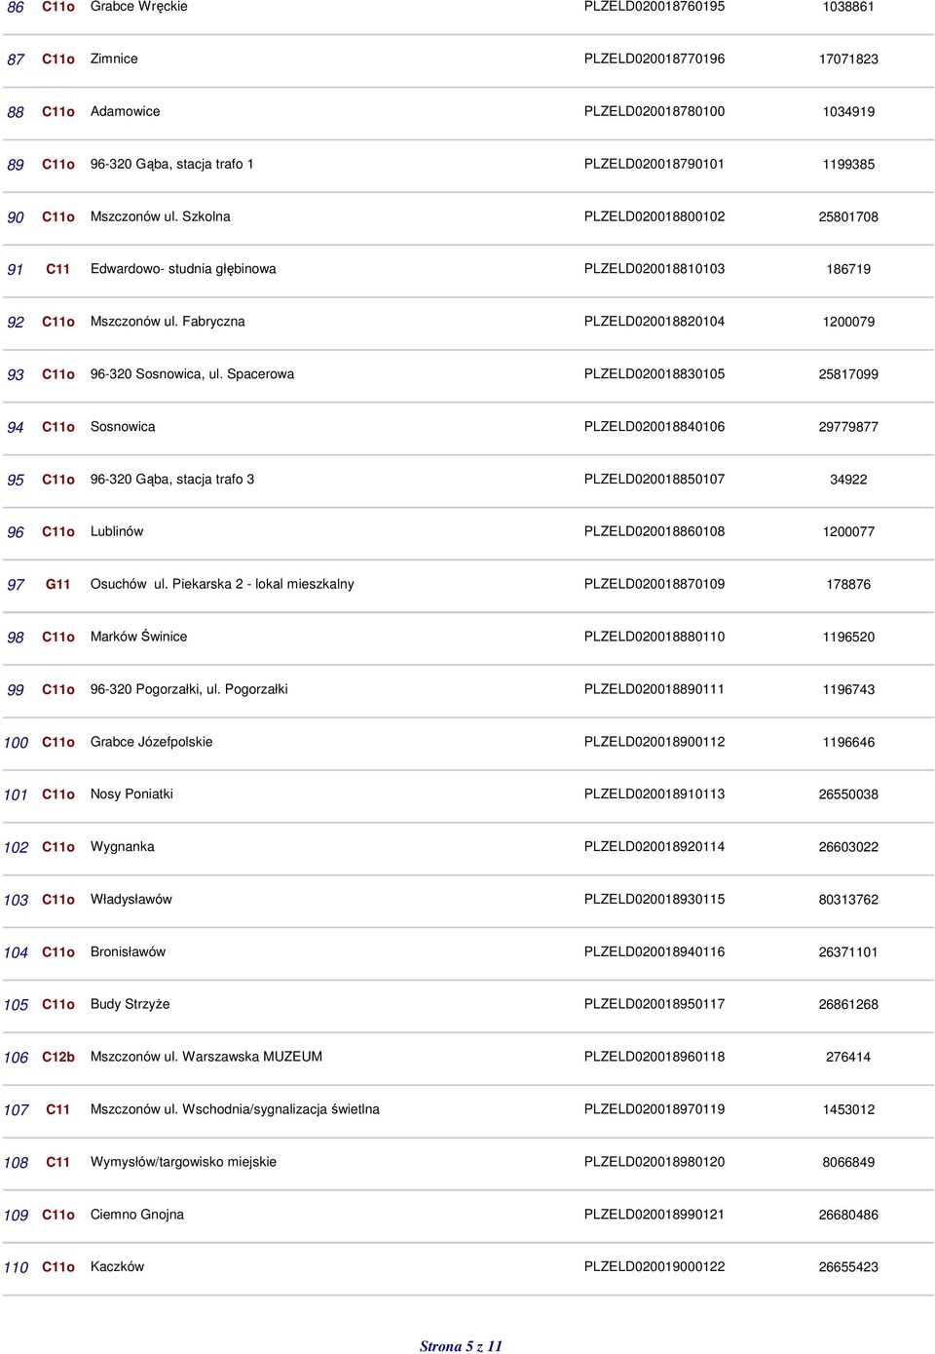Image resolution: width=935 pixels, height=1354 pixels.
Task: Click tariff G11 in row 97
Action: 58,584
